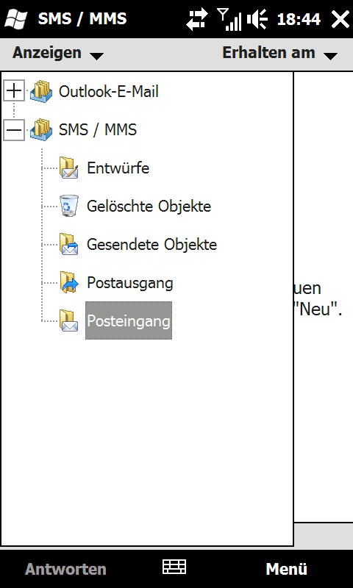
Task: Select the Postausgang outbox folder icon
Action: 69,282
